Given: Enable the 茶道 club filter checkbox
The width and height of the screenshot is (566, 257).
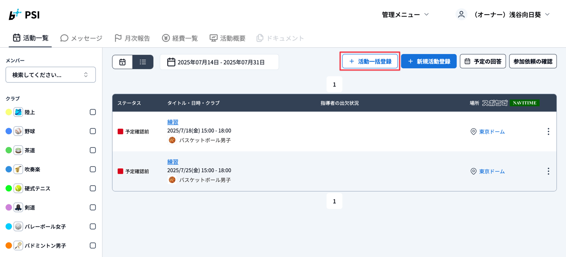Looking at the screenshot, I should (93, 150).
